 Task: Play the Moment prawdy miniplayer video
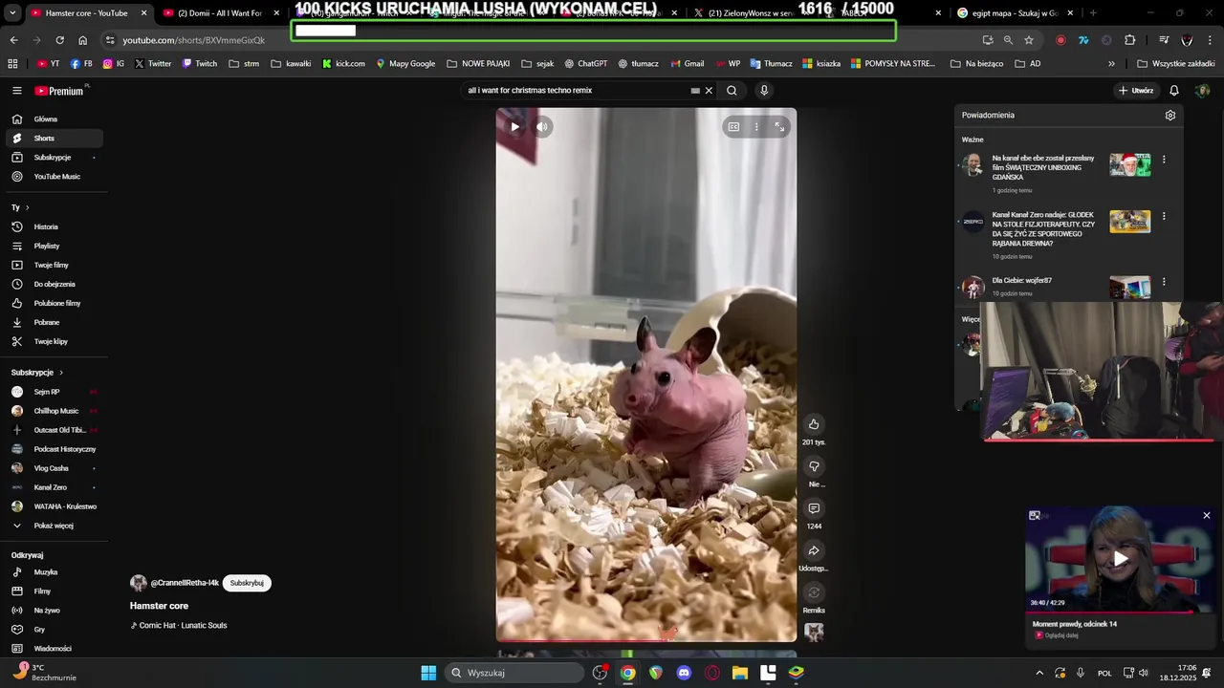point(1121,559)
